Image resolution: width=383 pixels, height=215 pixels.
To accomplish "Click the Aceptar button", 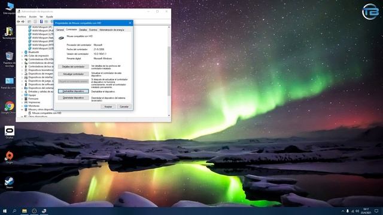I will point(108,107).
